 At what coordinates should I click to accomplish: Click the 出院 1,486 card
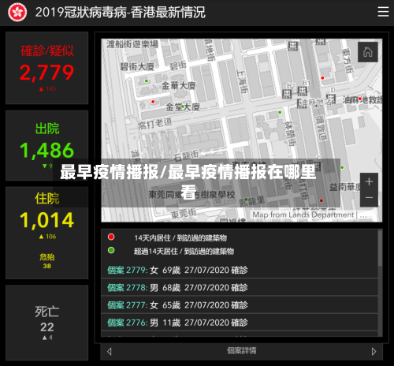pyautogui.click(x=46, y=145)
